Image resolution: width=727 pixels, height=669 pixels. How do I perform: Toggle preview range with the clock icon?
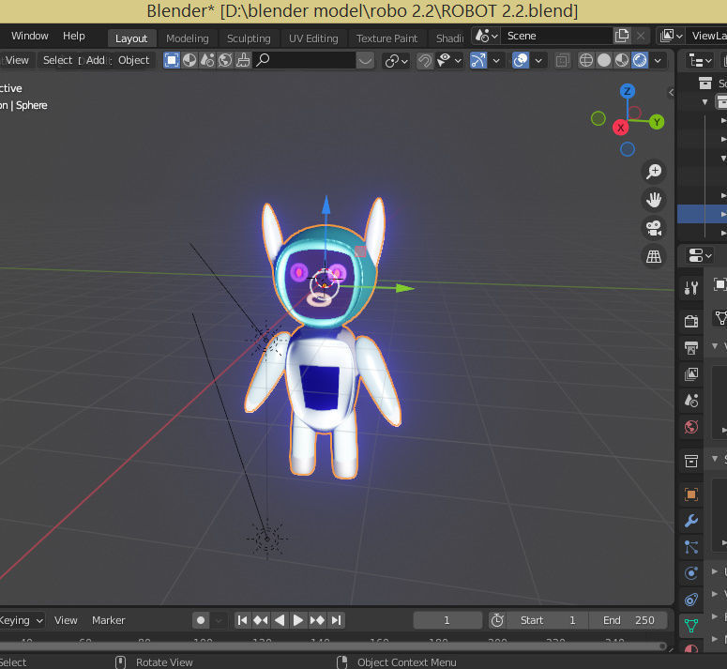pos(497,620)
